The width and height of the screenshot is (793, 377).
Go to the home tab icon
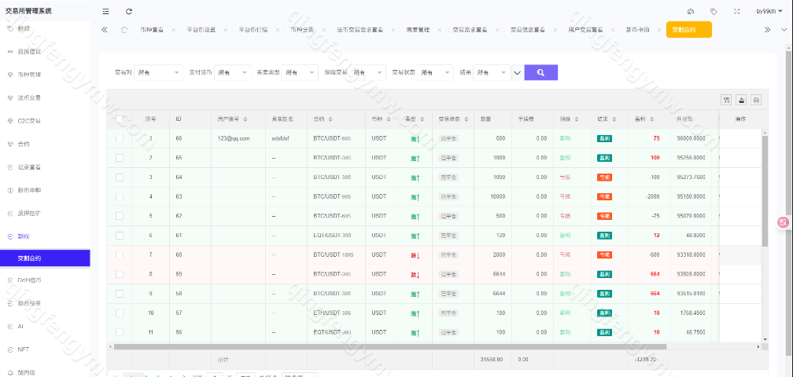(x=124, y=29)
